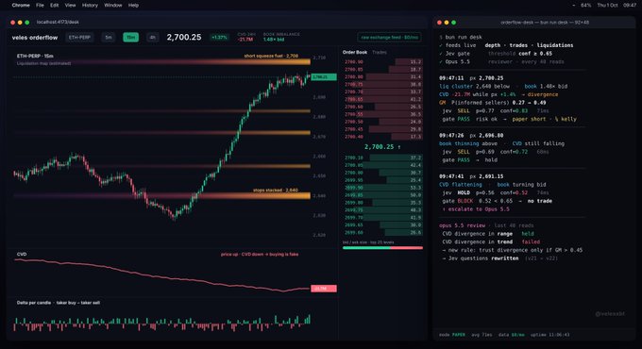Click the 1.48× bid book imbalance value

click(274, 40)
